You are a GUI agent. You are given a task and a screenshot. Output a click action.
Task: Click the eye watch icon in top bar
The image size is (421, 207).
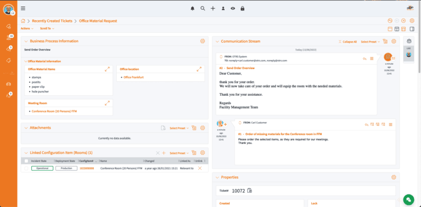(233, 8)
